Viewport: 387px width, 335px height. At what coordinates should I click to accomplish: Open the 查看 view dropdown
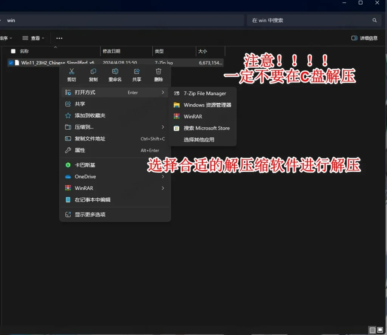(x=33, y=38)
